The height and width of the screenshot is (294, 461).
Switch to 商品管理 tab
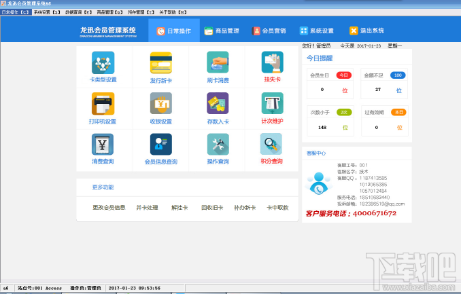pyautogui.click(x=222, y=31)
